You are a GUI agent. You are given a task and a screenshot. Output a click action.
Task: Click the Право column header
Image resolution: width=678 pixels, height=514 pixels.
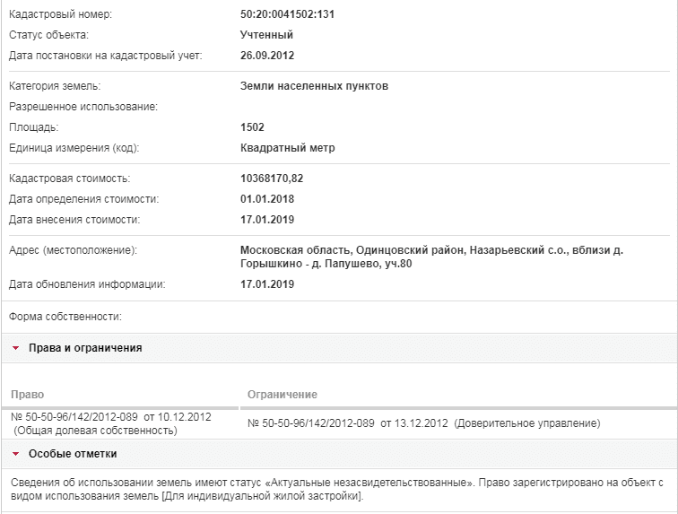[27, 395]
